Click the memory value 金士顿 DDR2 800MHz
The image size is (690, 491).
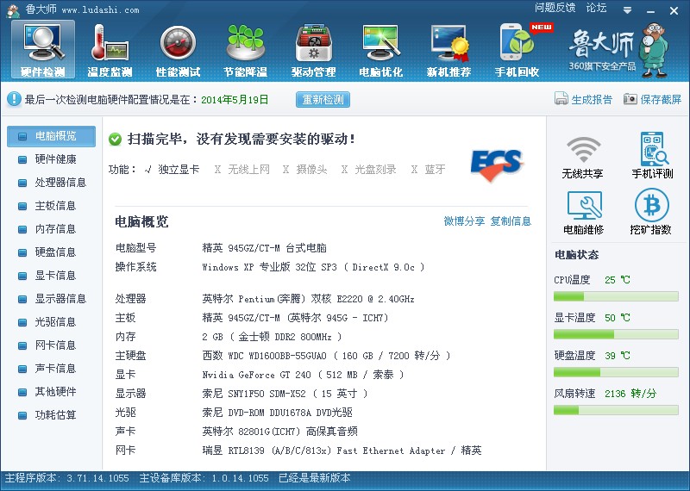(x=272, y=337)
